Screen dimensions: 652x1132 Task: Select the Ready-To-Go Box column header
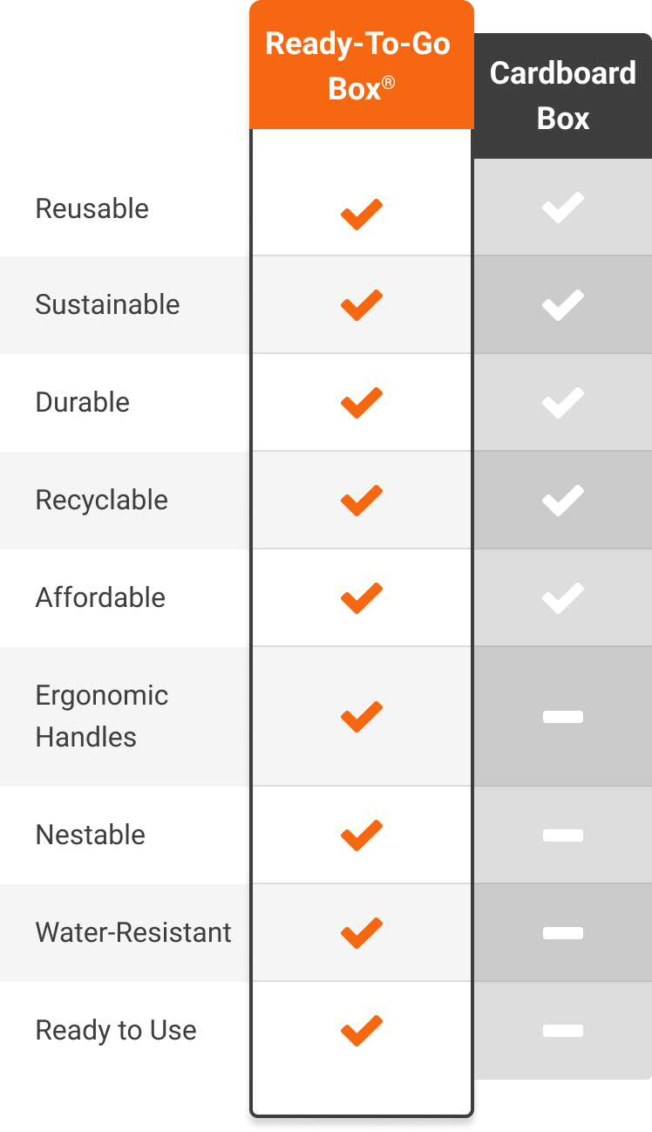tap(358, 66)
